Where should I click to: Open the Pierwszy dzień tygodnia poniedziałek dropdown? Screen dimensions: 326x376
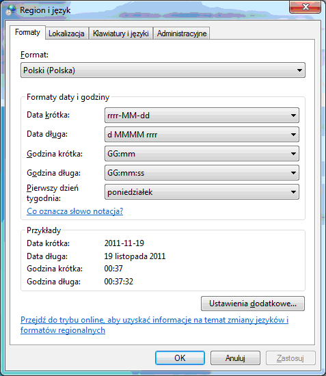202,192
